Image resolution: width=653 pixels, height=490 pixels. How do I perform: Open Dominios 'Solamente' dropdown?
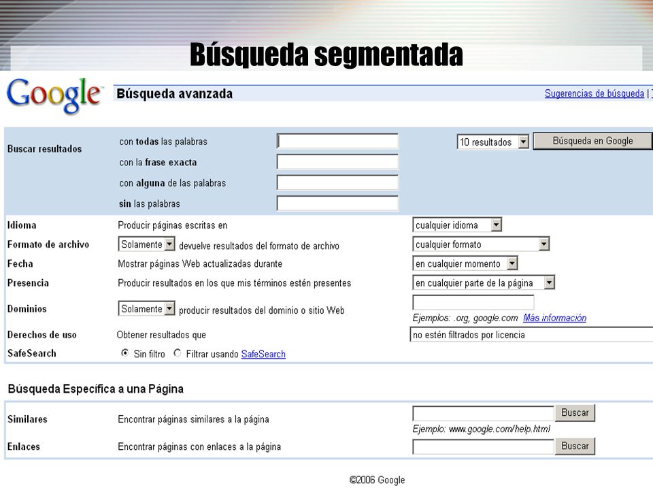147,309
